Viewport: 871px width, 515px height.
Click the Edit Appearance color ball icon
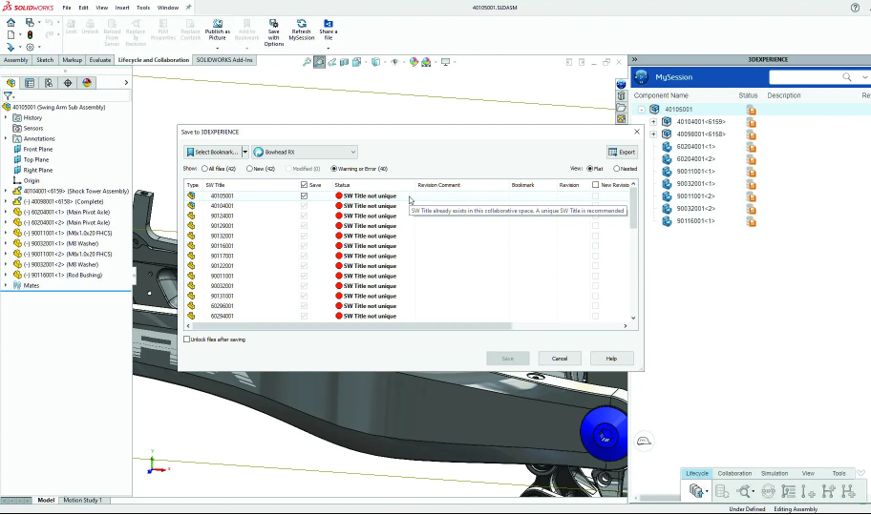click(x=414, y=62)
